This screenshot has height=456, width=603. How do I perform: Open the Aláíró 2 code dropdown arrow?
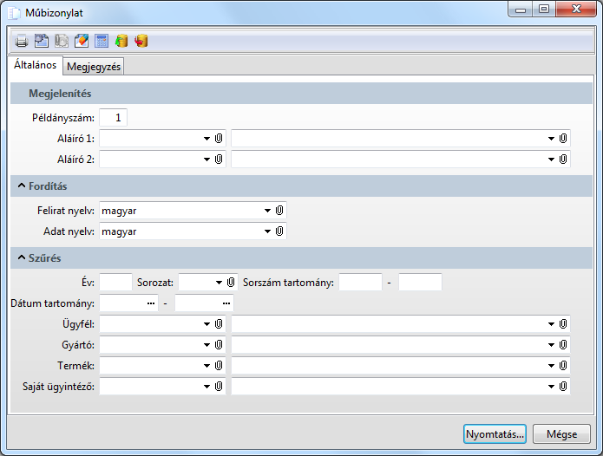[x=206, y=160]
